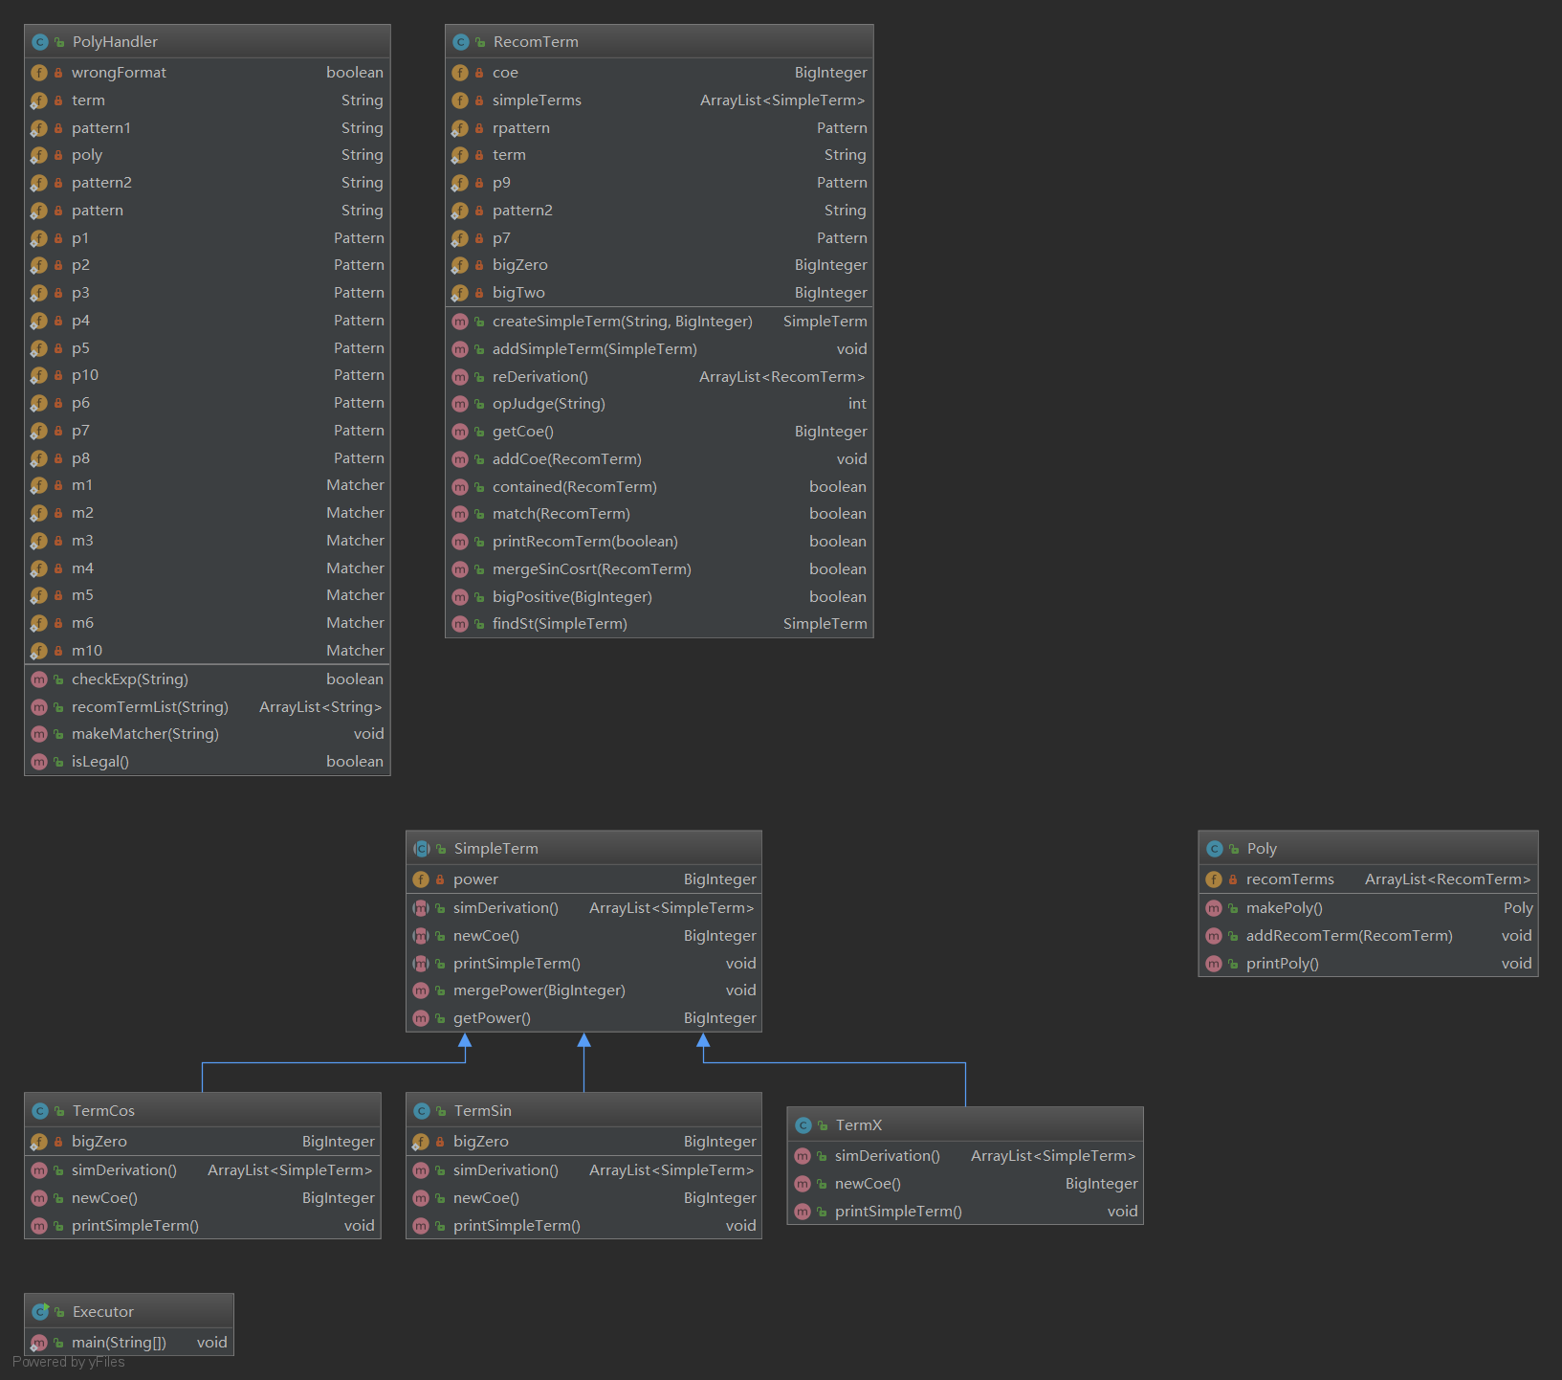Click the method icon beside getPower()
Viewport: 1562px width, 1380px height.
click(420, 1018)
